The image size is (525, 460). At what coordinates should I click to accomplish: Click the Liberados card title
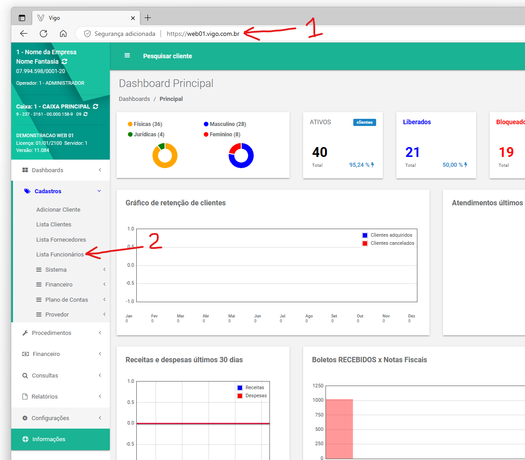(417, 122)
